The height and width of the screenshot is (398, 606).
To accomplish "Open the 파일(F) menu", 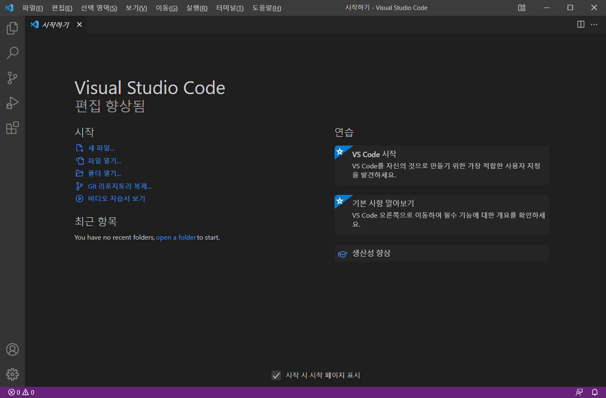I will pyautogui.click(x=32, y=8).
